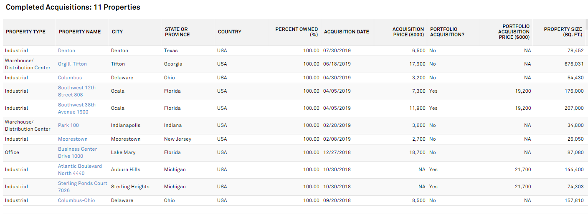Sort by Property Name column header
This screenshot has height=215, width=588.
pyautogui.click(x=79, y=32)
